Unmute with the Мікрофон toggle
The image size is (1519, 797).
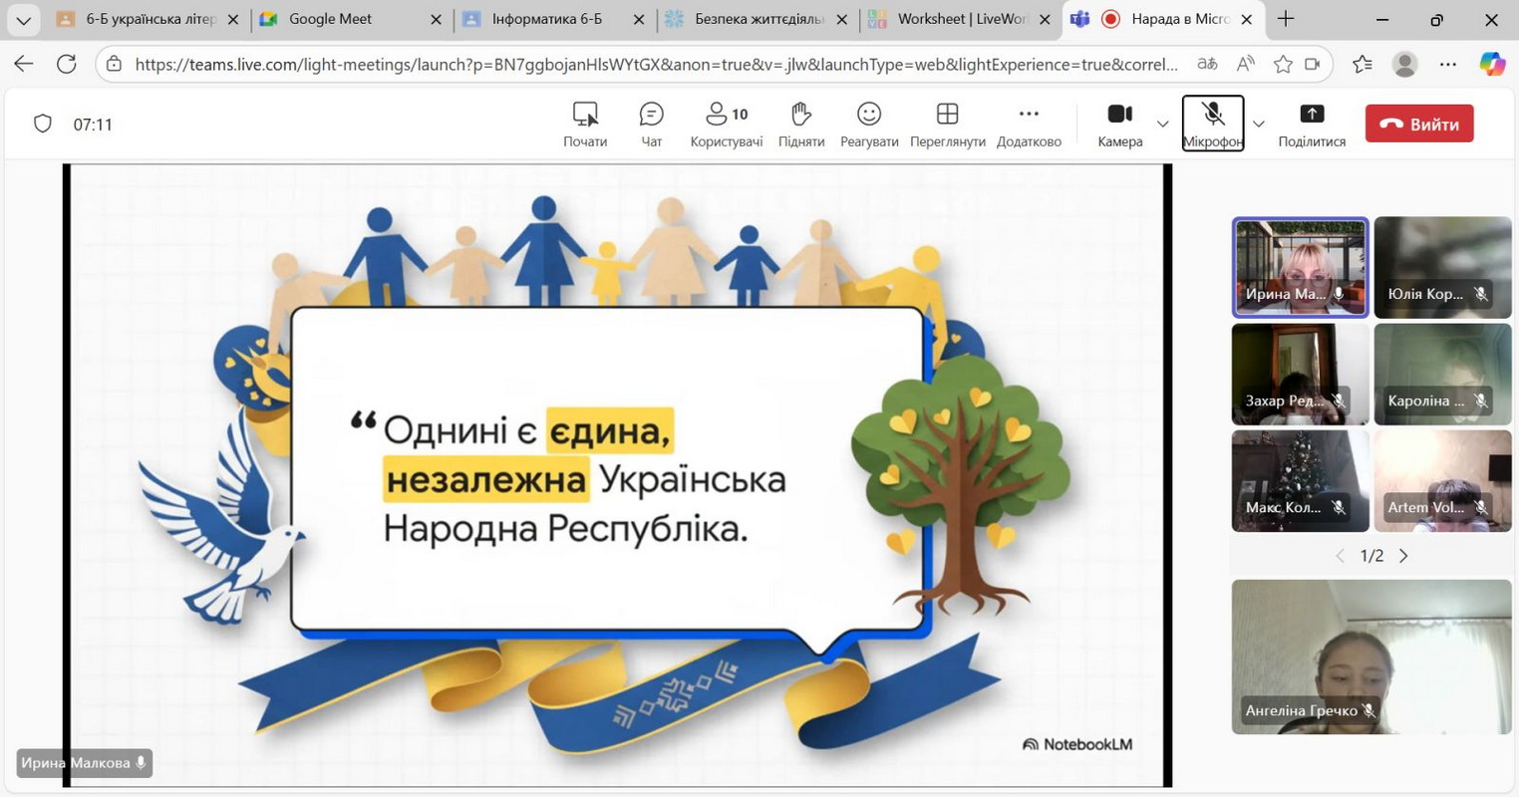click(x=1212, y=124)
